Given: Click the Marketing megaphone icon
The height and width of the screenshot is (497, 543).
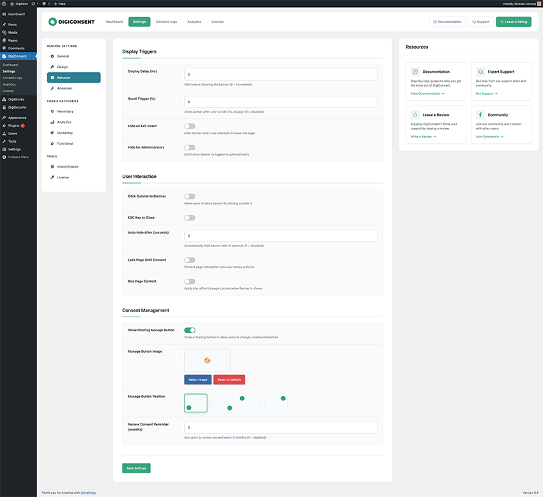Looking at the screenshot, I should (52, 133).
